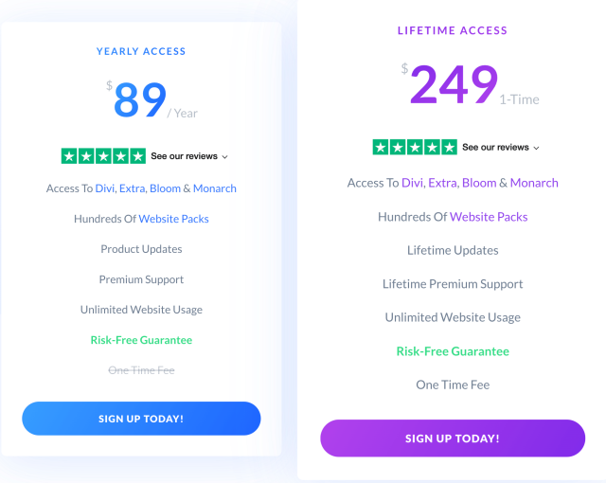Open the blue Bloom link
This screenshot has height=483, width=606.
click(165, 188)
